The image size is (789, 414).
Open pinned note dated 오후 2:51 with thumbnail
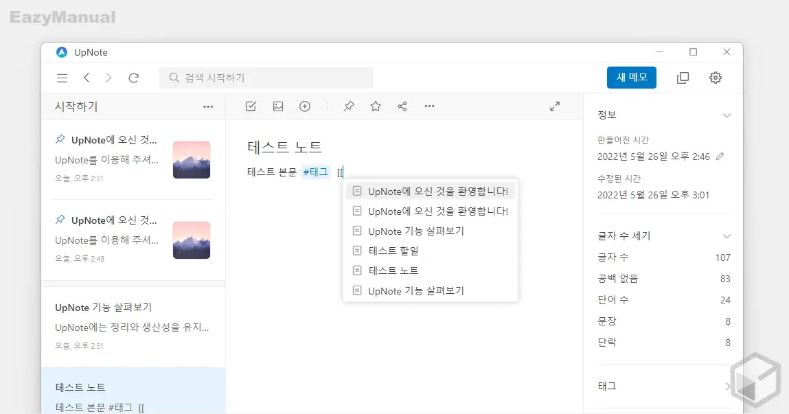point(133,159)
